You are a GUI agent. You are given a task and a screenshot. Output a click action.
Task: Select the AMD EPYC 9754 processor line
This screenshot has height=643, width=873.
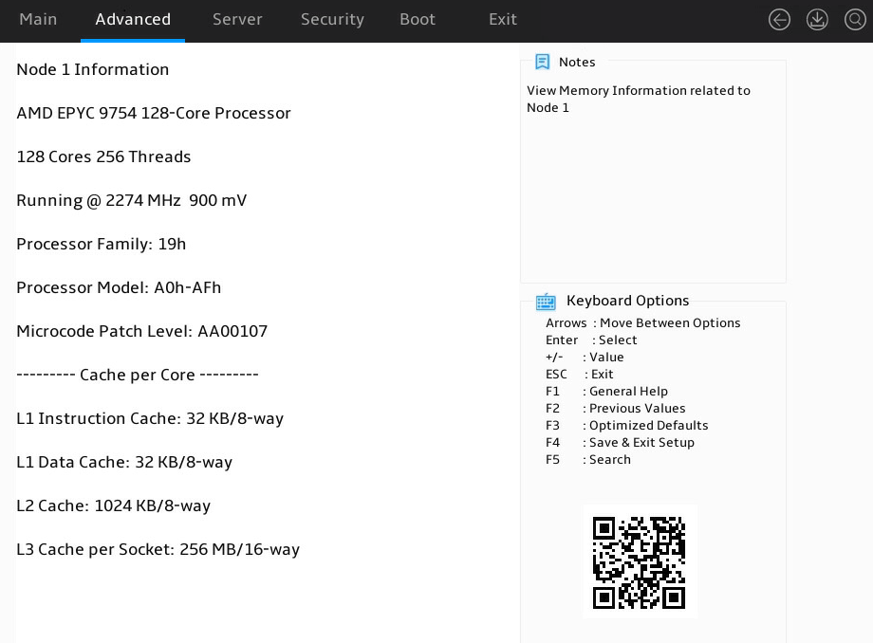(x=154, y=113)
